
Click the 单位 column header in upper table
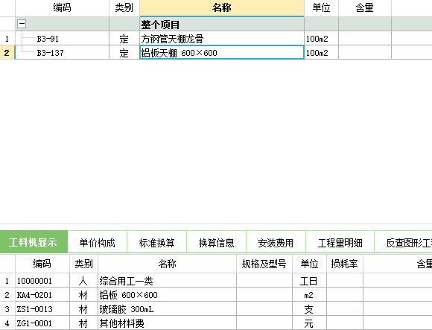[x=321, y=8]
